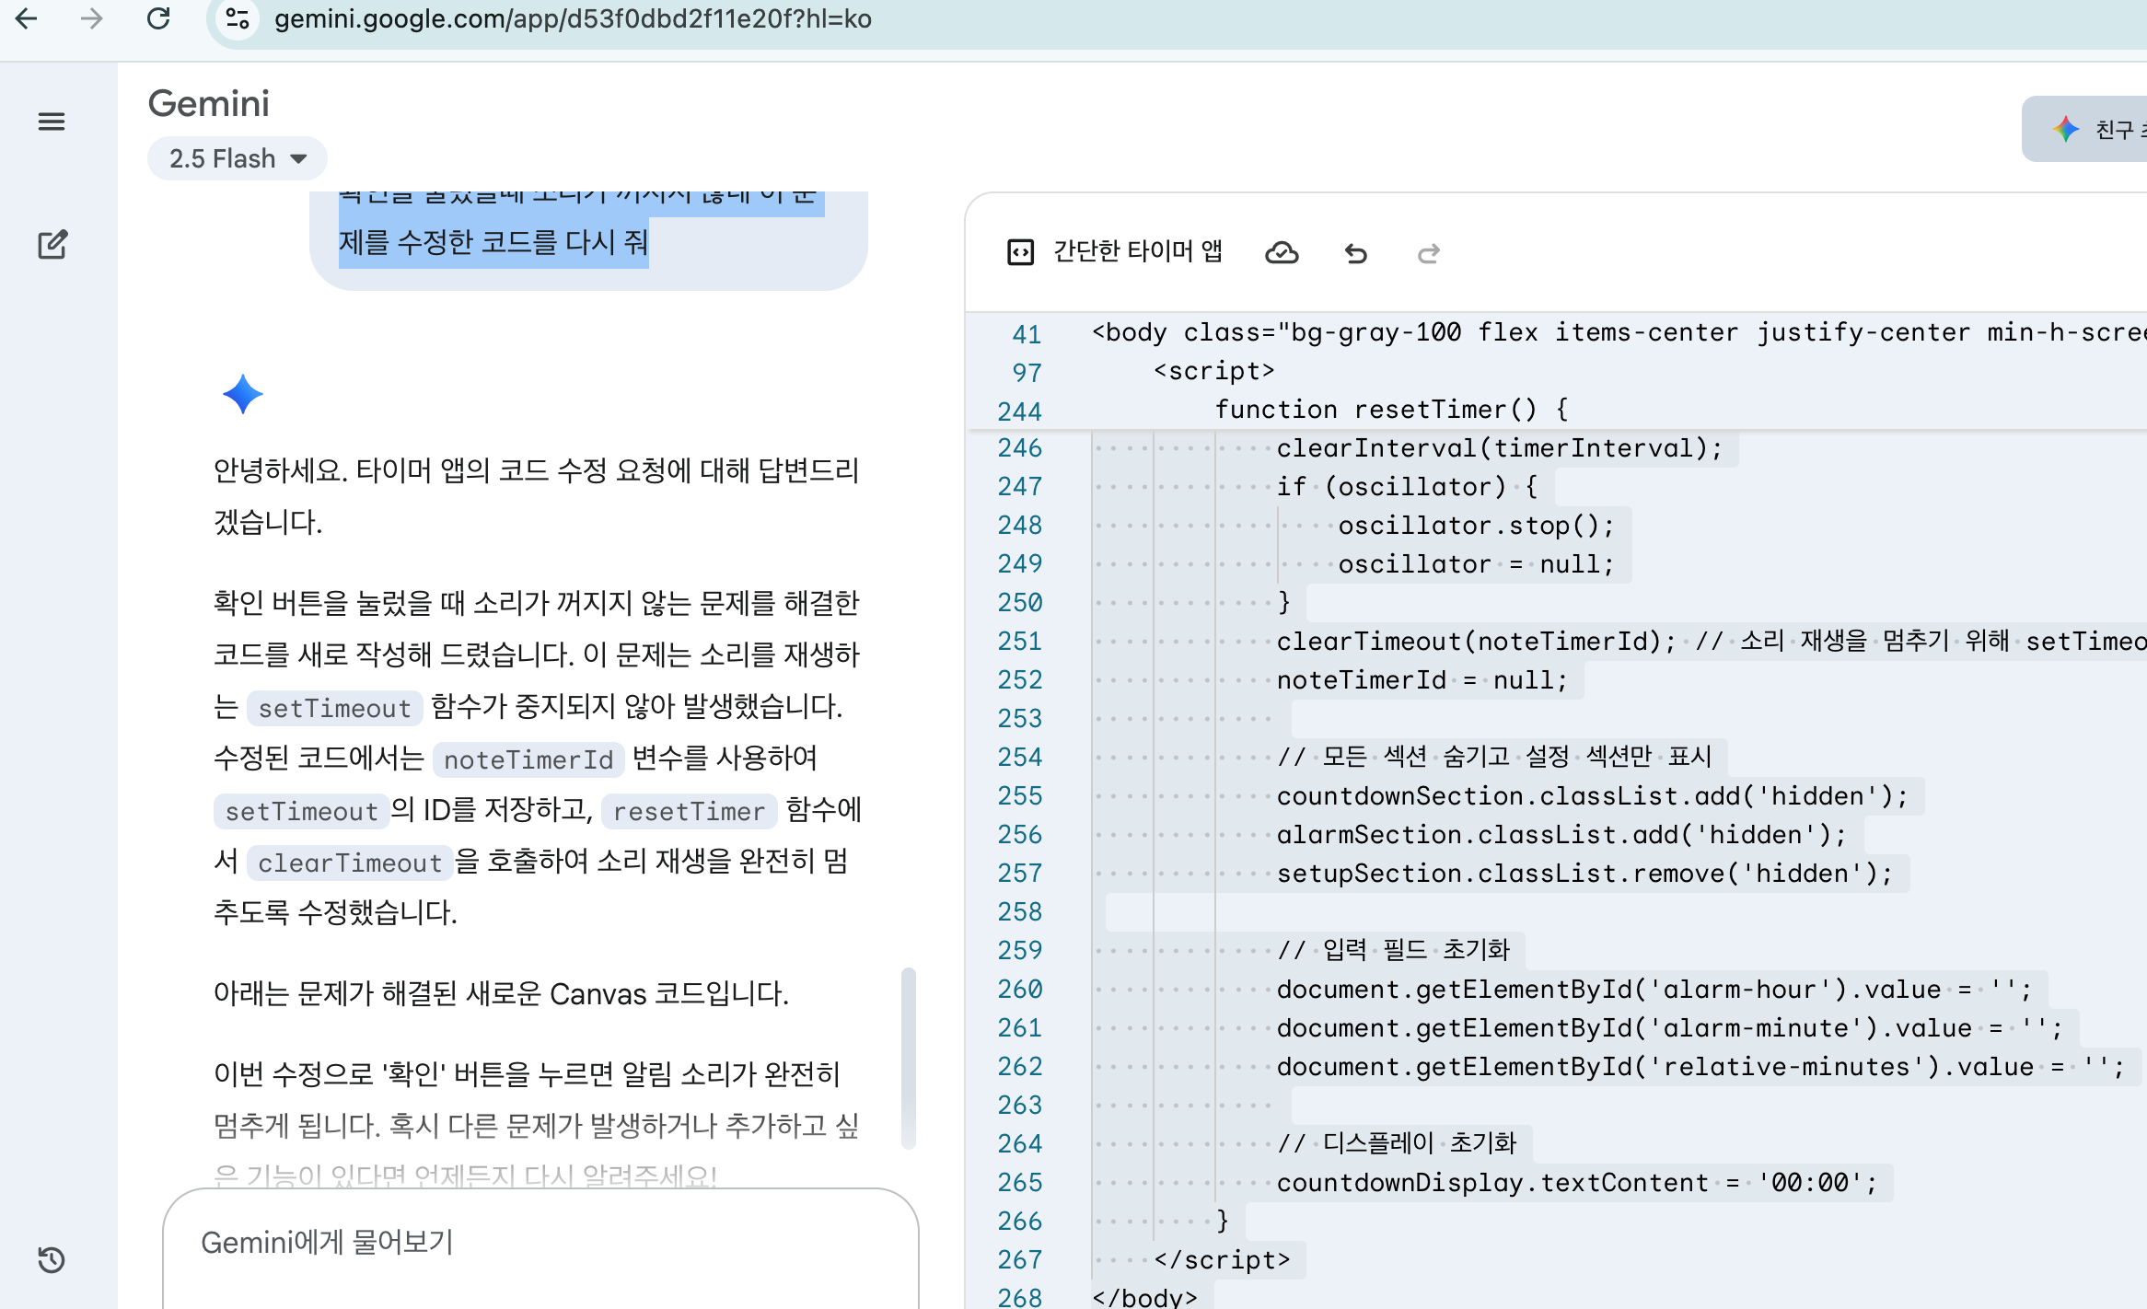The image size is (2147, 1309).
Task: Focus the Gemini에게 물어보기 input box
Action: click(x=540, y=1243)
